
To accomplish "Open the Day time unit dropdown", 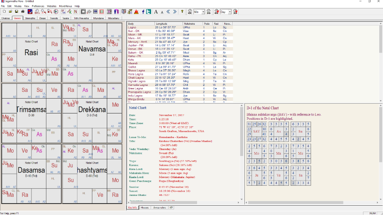I will coord(230,12).
